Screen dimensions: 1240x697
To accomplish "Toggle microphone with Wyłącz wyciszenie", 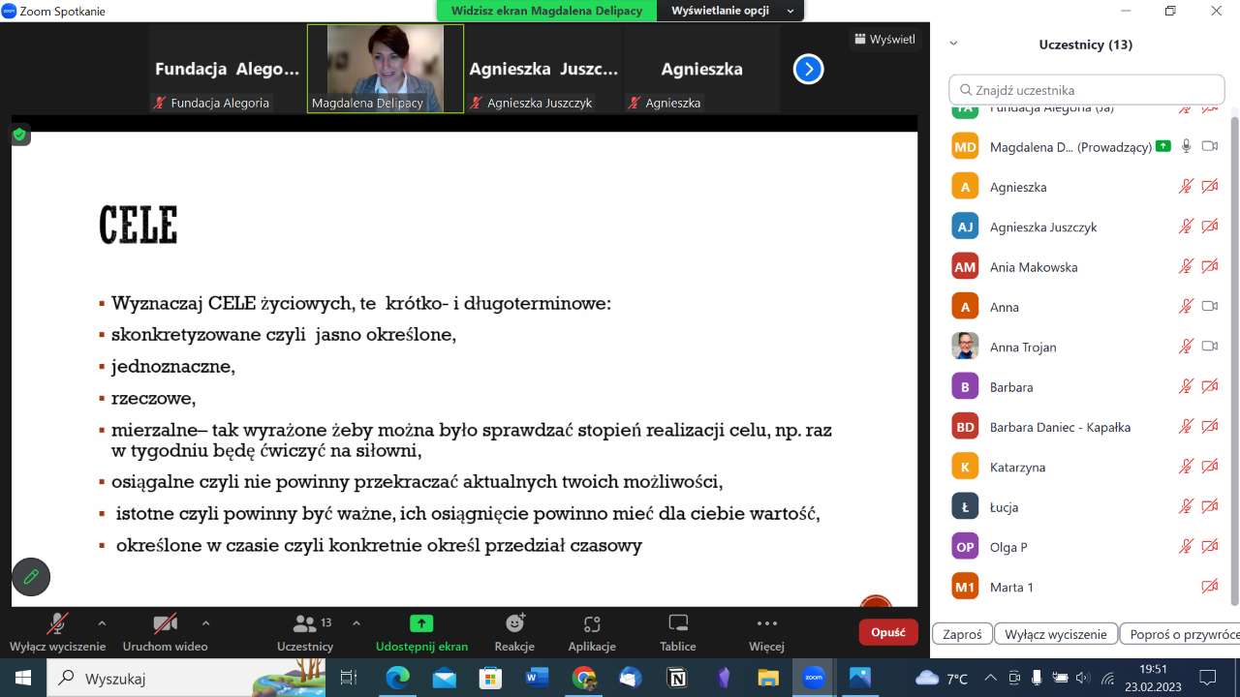I will pyautogui.click(x=57, y=624).
